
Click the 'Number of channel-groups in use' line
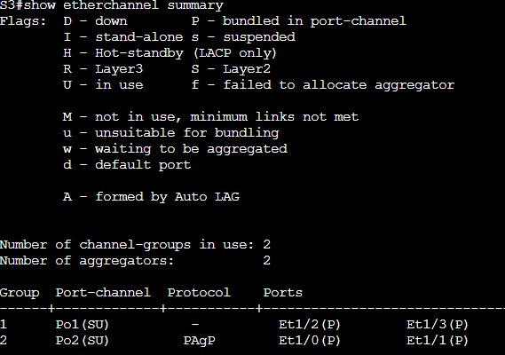click(135, 244)
